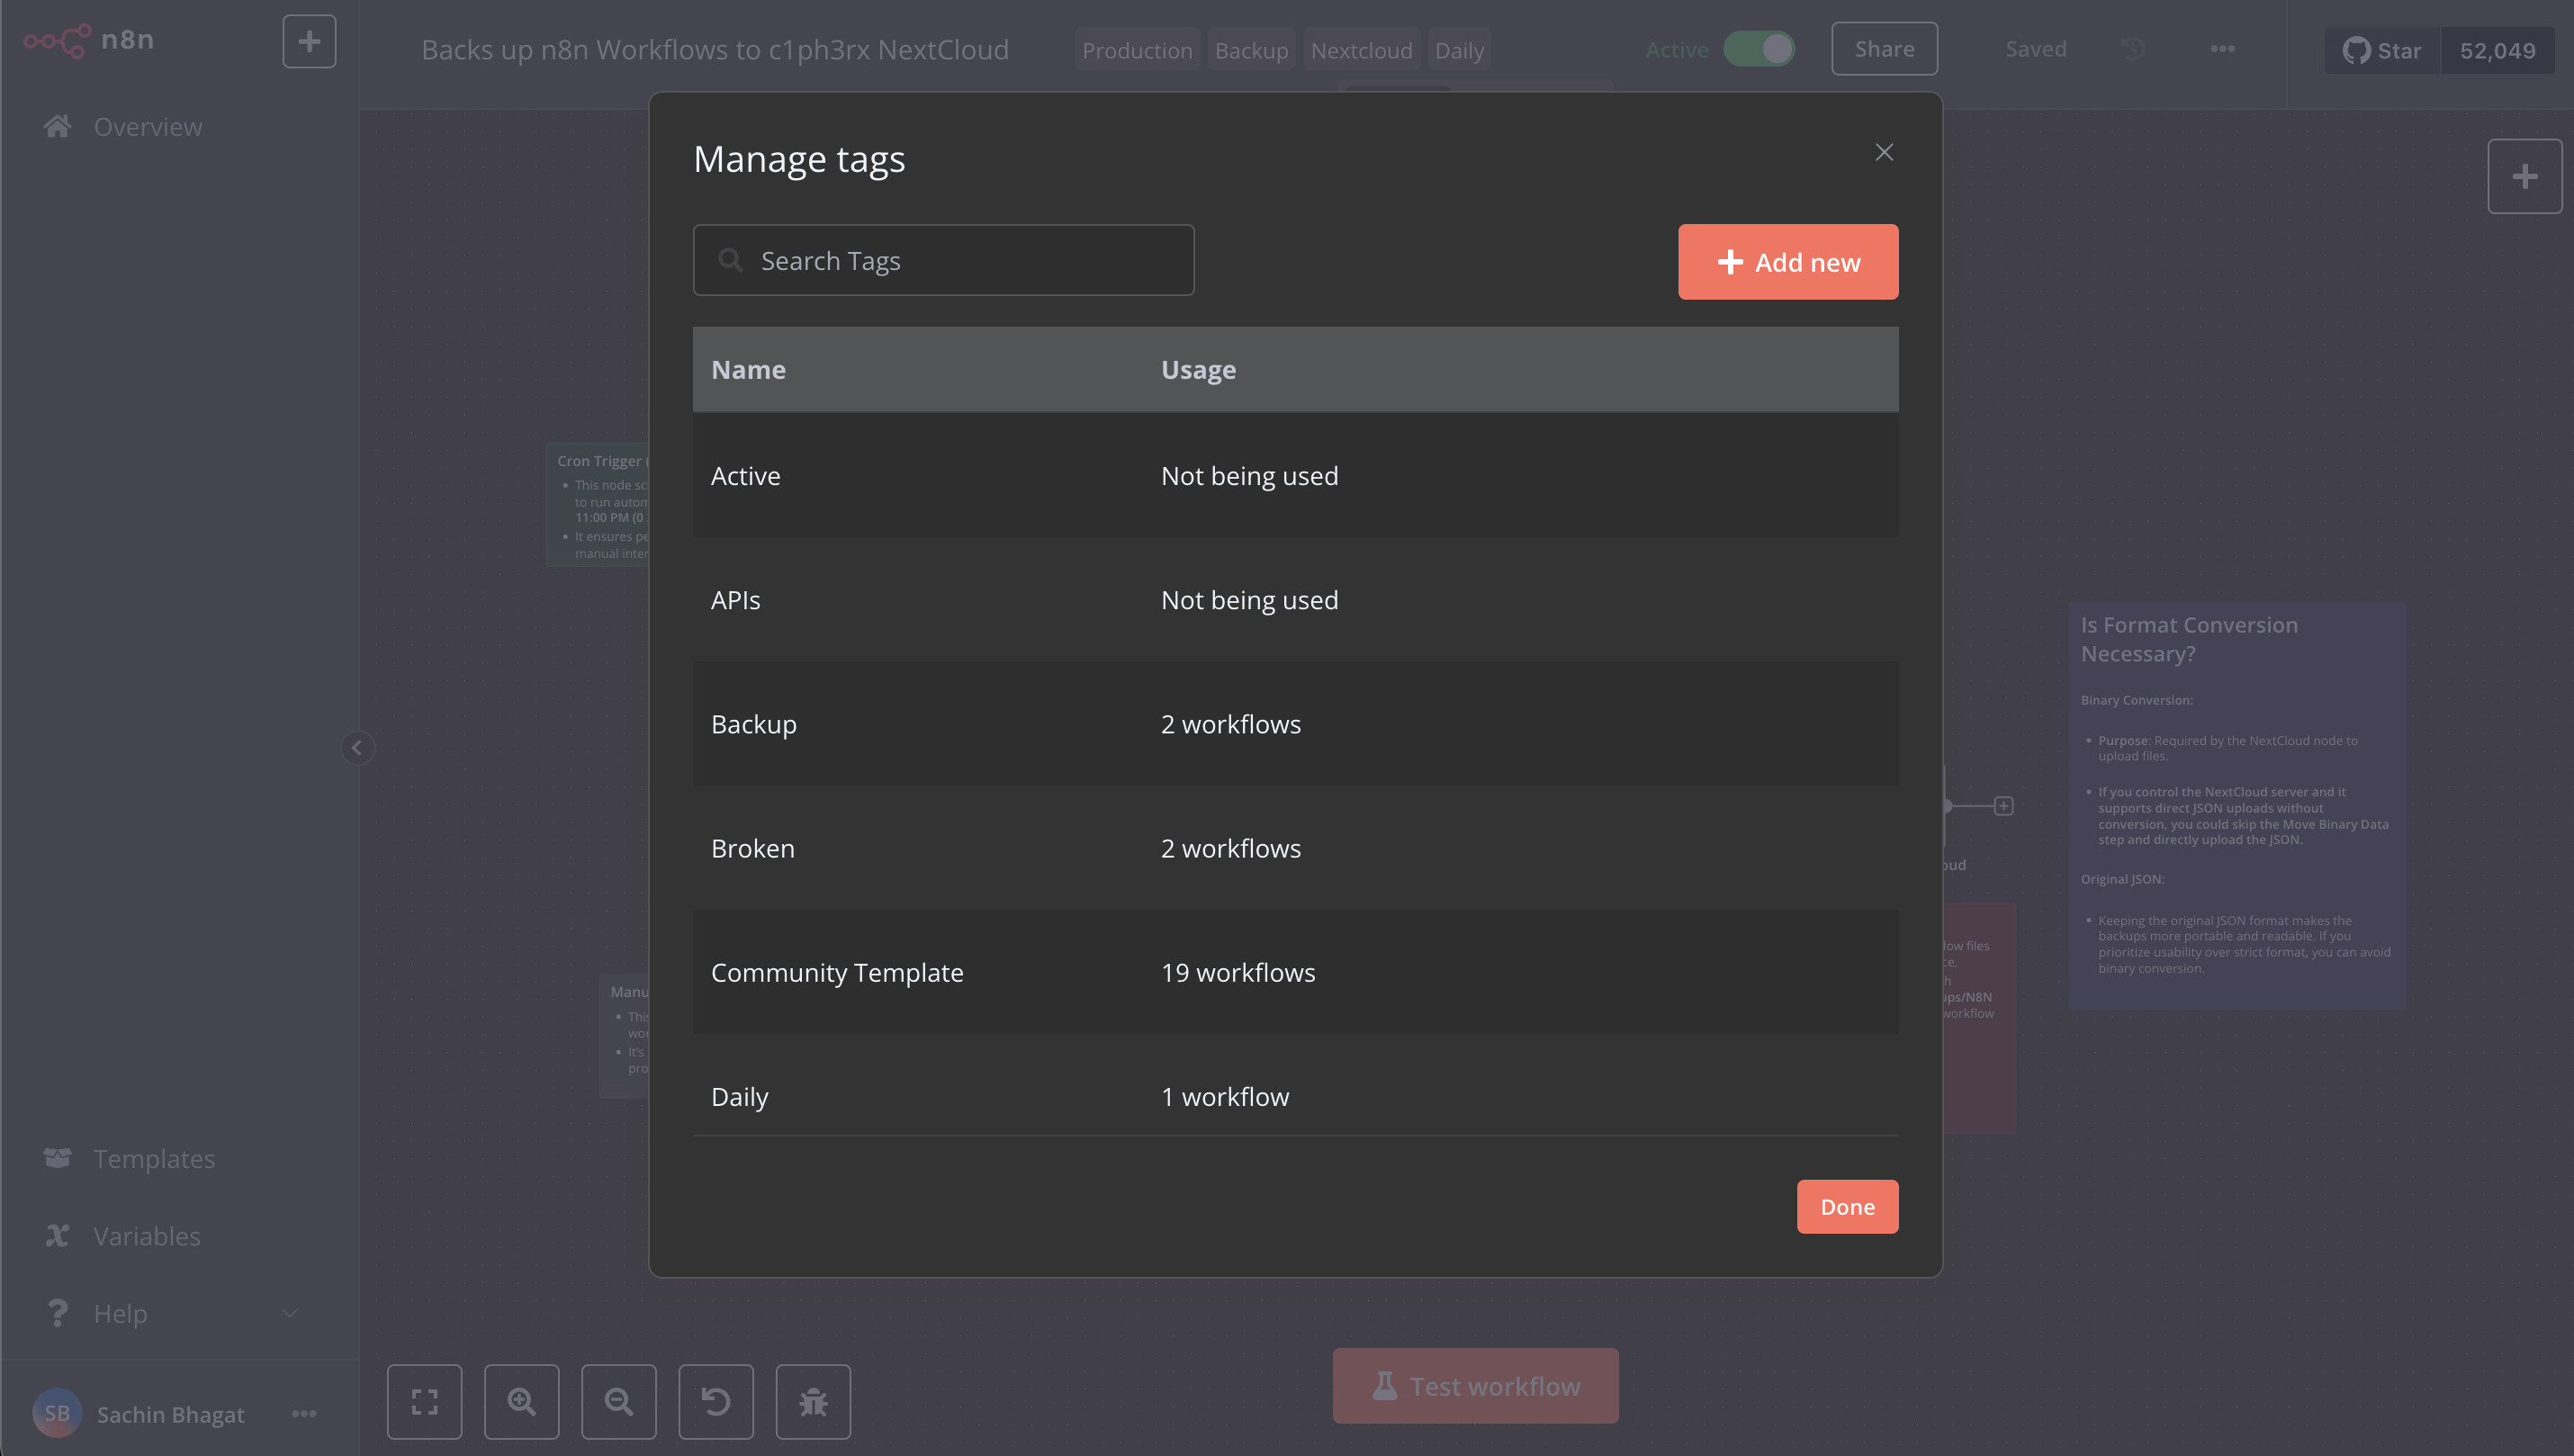Click the 52,049 star count
Viewport: 2574px width, 1456px height.
pyautogui.click(x=2497, y=50)
